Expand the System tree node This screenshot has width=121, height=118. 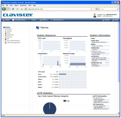(x=4, y=29)
